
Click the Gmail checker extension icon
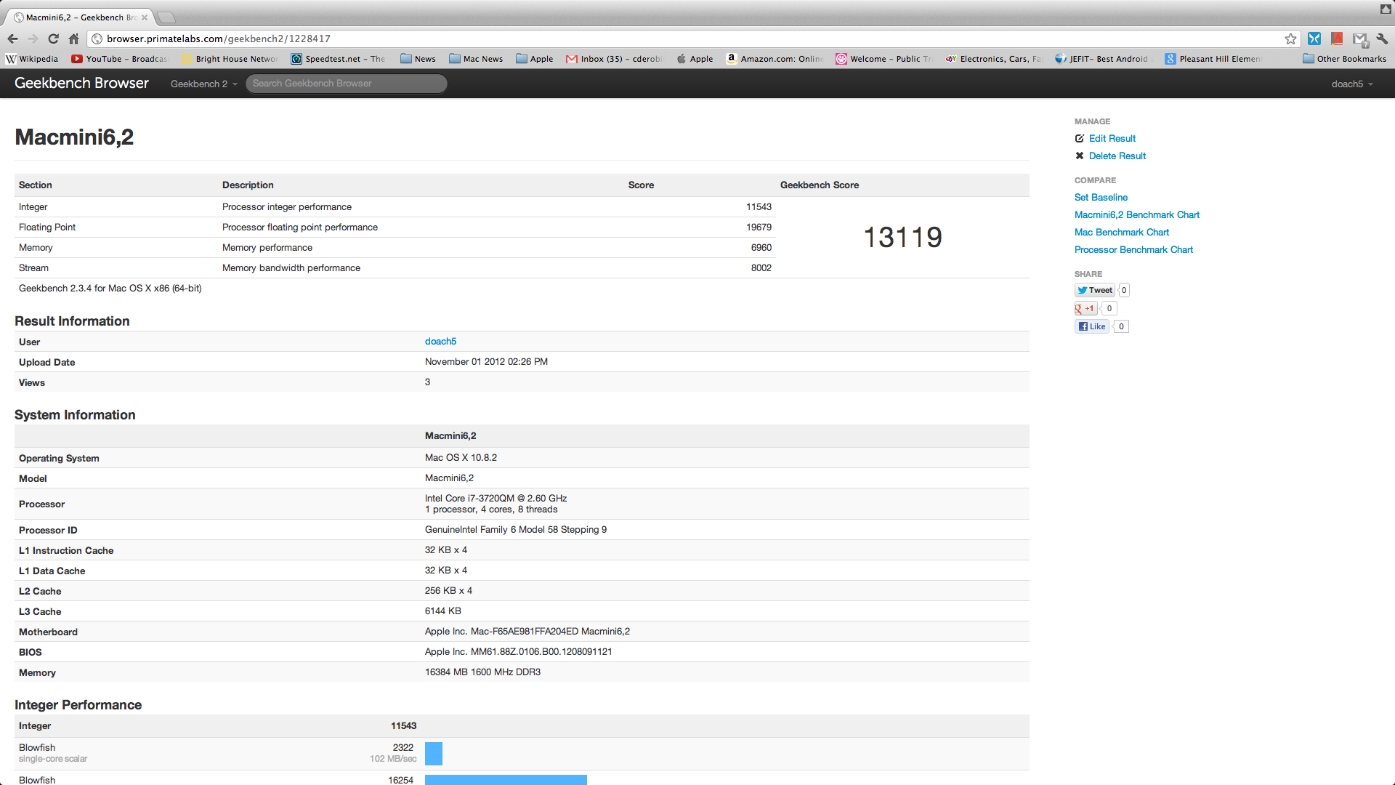click(x=1360, y=39)
